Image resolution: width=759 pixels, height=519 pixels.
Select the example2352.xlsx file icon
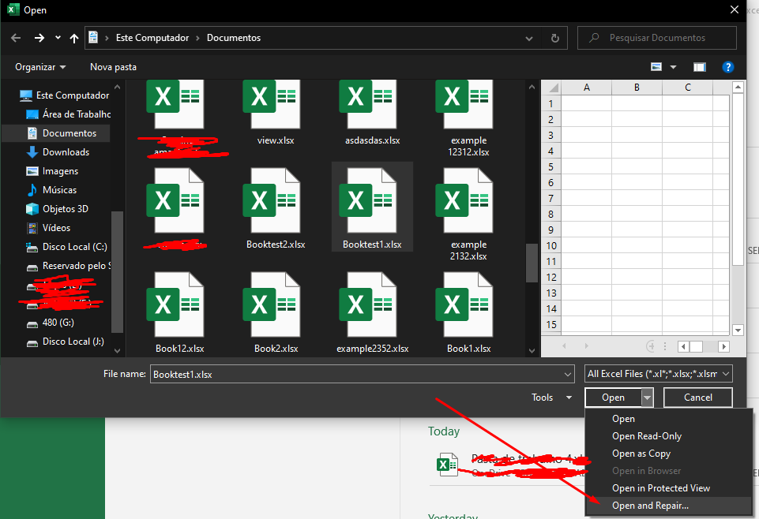pyautogui.click(x=368, y=304)
